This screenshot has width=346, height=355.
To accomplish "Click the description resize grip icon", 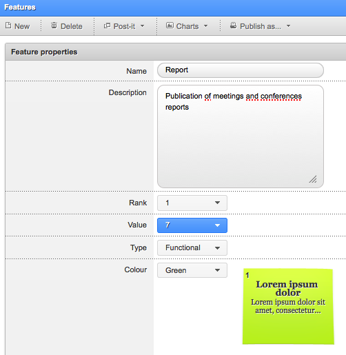I will pyautogui.click(x=313, y=179).
